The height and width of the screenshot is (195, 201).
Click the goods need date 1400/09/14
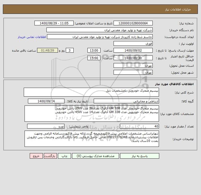(x=46, y=101)
